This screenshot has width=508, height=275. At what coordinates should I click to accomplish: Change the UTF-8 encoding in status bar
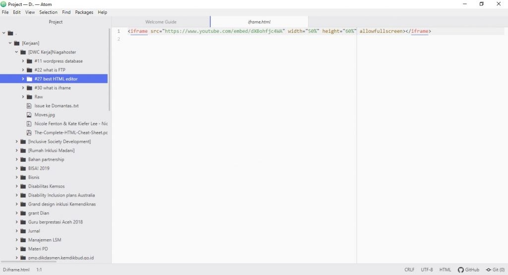click(x=427, y=270)
